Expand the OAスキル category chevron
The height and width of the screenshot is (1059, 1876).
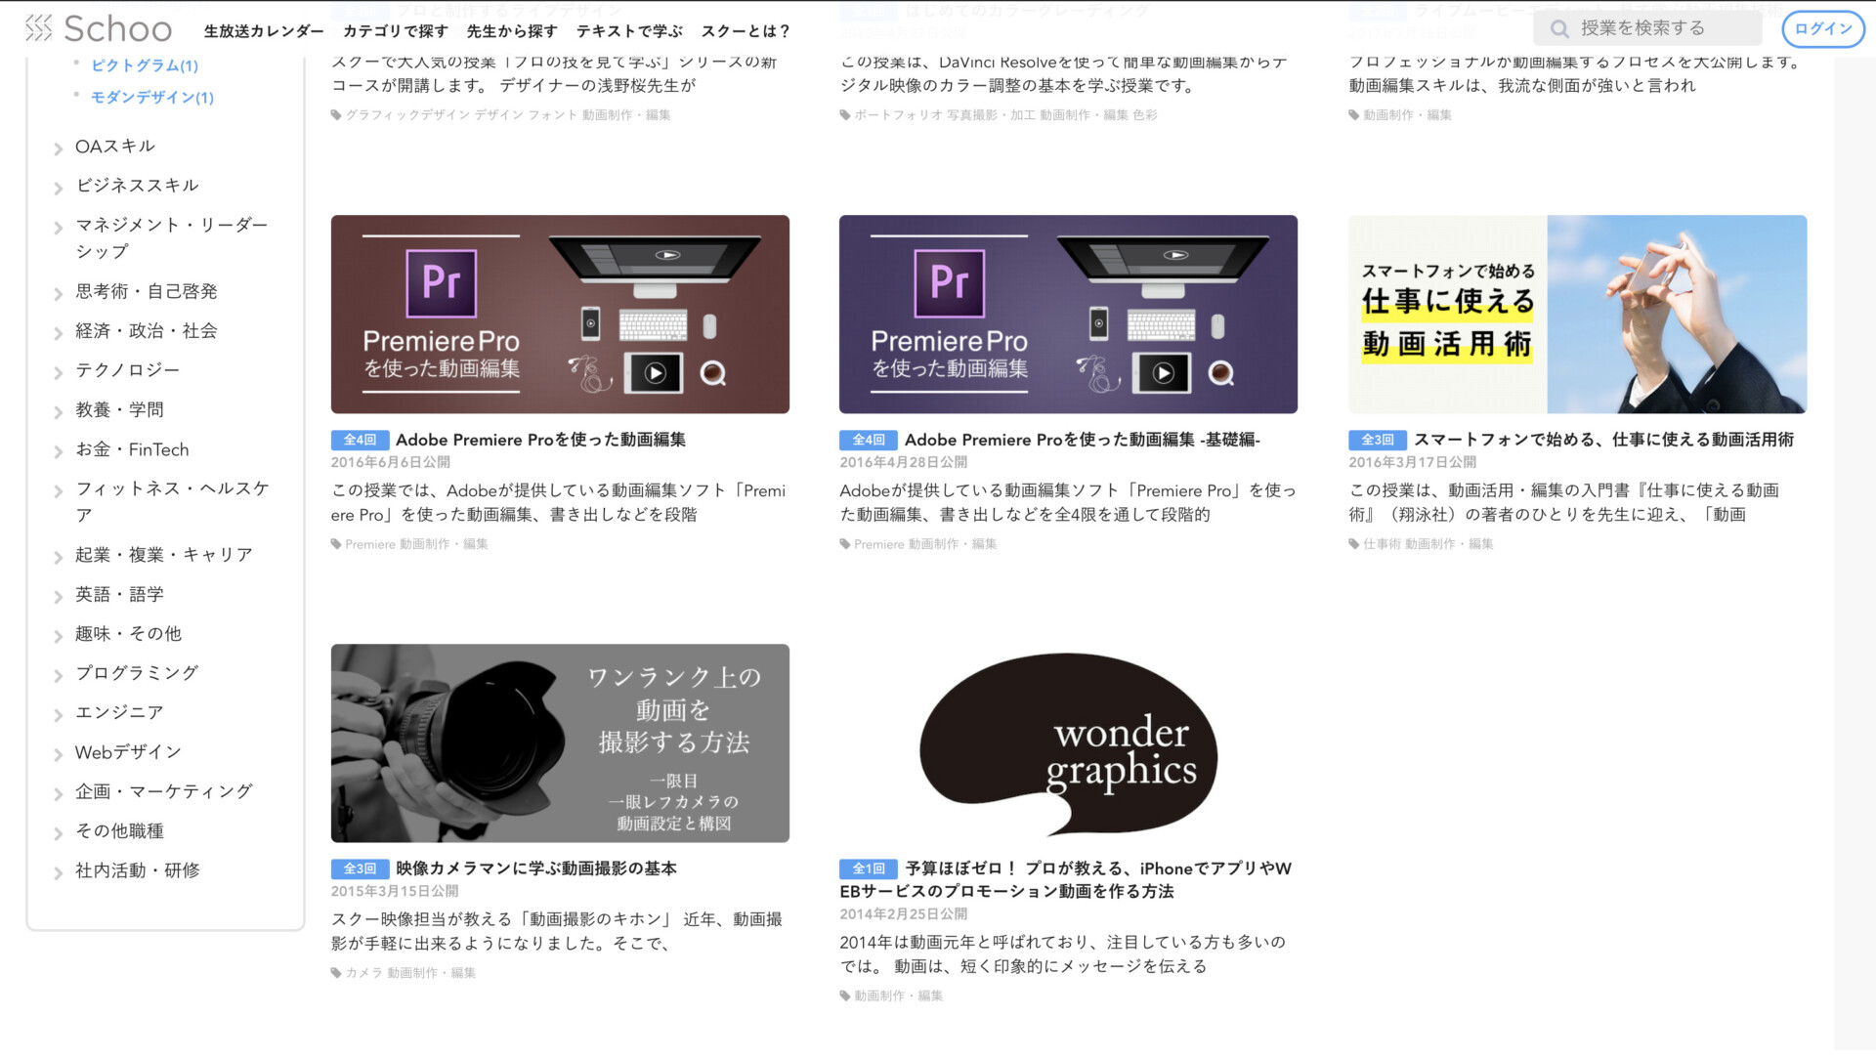click(59, 148)
